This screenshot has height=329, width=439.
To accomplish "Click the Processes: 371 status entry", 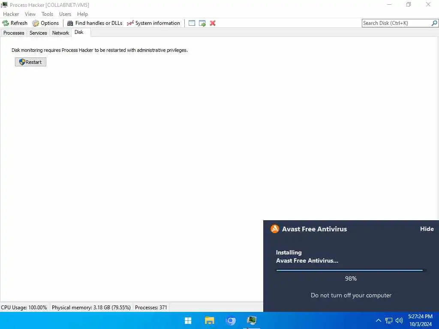I will (151, 308).
